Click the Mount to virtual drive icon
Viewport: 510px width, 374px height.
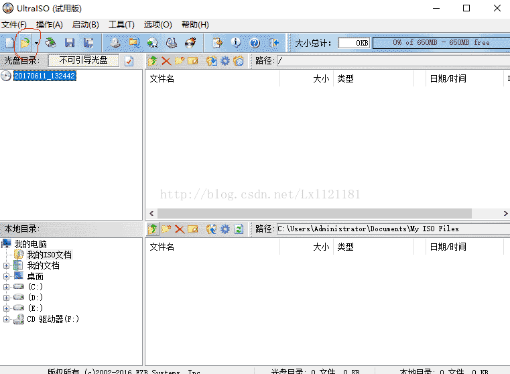pos(172,43)
